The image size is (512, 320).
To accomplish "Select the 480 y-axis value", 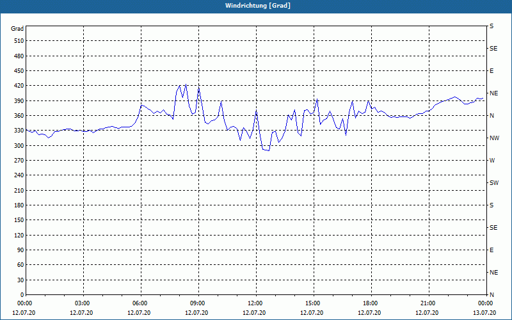I will (x=19, y=56).
